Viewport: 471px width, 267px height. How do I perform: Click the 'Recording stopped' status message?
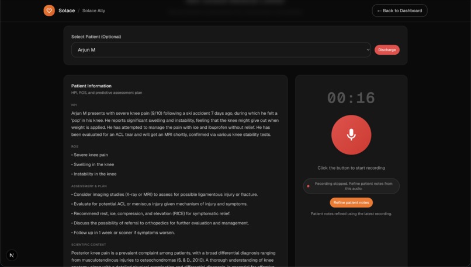click(x=351, y=186)
